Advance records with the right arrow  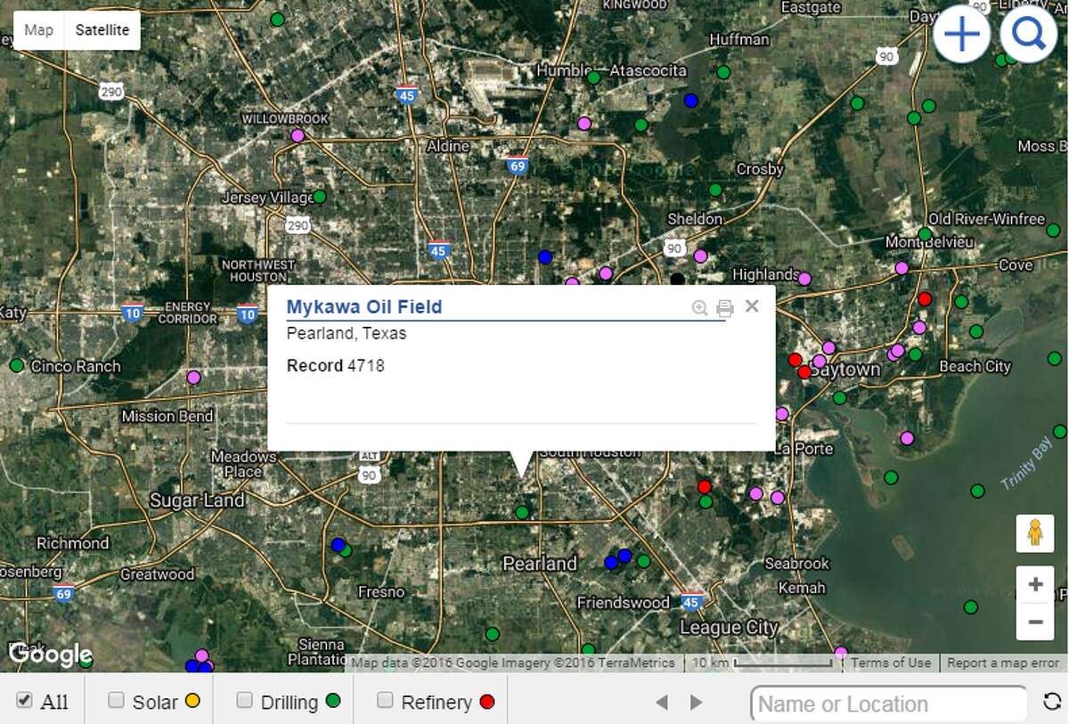point(695,701)
